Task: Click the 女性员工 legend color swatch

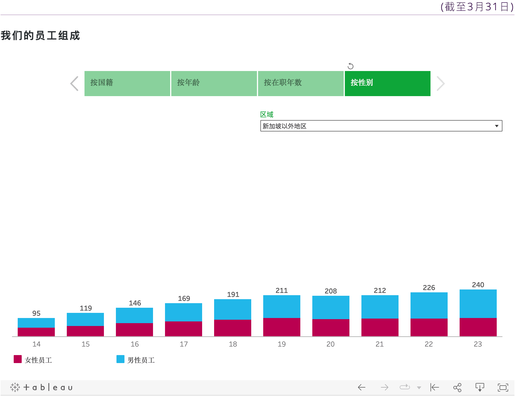Action: point(18,359)
